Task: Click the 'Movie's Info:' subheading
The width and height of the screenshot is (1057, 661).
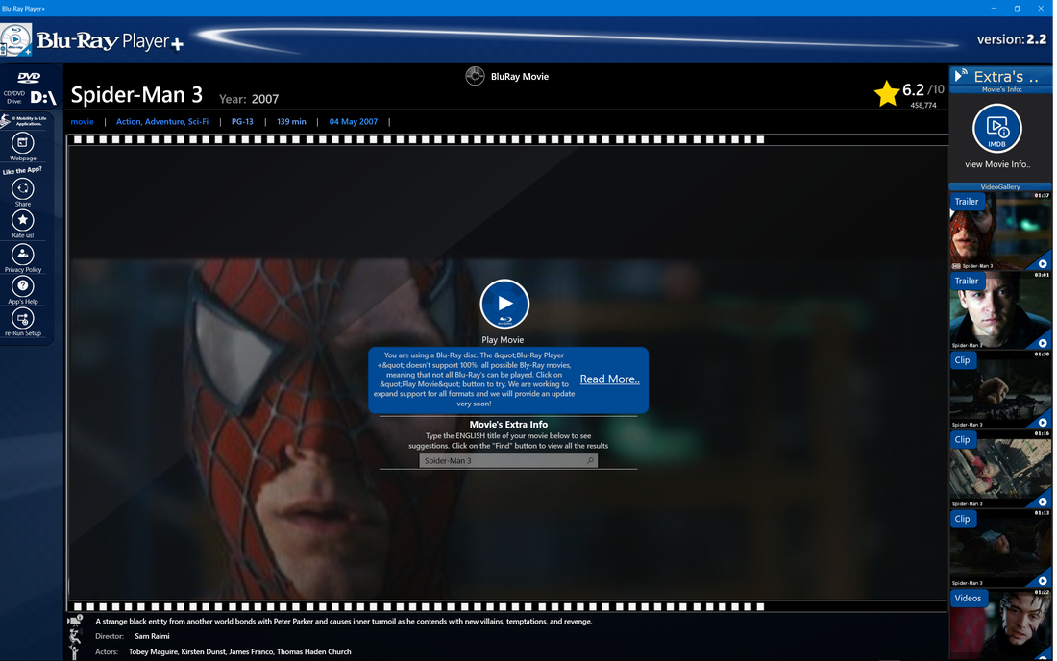Action: 1001,89
